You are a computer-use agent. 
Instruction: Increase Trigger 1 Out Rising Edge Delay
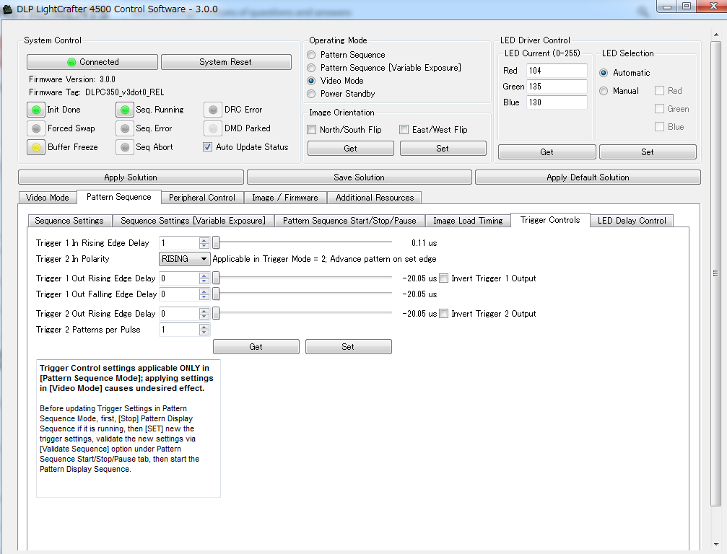pyautogui.click(x=204, y=276)
